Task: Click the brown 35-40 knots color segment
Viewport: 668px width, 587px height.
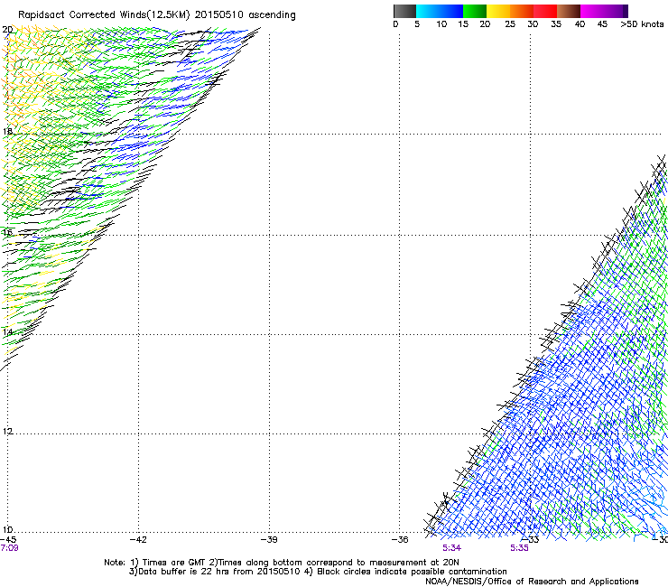Action: tap(569, 11)
